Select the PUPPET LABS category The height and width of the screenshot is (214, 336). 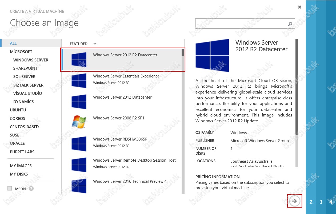22,152
